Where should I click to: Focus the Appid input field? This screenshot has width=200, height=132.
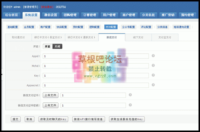[x=96, y=56]
